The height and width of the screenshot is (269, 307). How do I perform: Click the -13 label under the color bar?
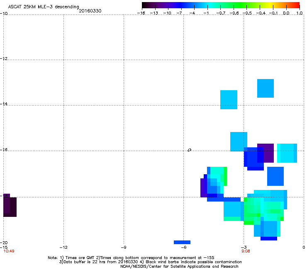point(154,13)
